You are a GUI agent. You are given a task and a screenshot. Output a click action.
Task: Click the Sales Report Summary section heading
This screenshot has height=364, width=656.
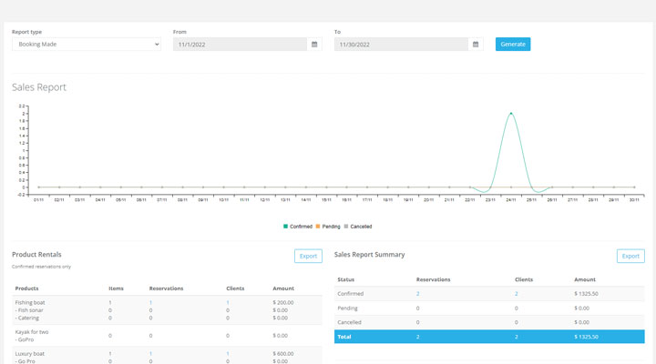click(369, 255)
